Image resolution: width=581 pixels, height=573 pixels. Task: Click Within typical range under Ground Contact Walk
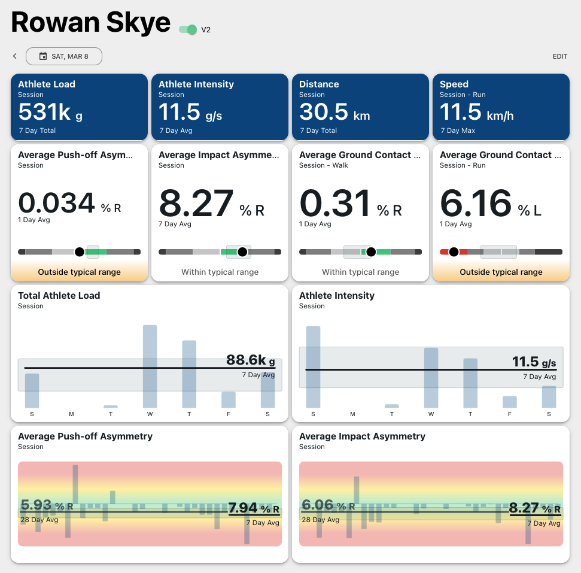click(x=361, y=272)
